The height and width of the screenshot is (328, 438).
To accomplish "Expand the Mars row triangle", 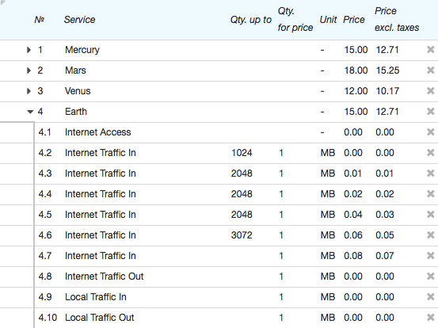I will tap(29, 71).
